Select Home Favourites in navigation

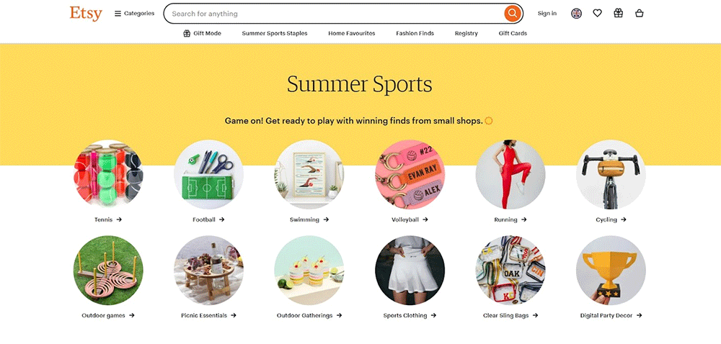coord(352,33)
